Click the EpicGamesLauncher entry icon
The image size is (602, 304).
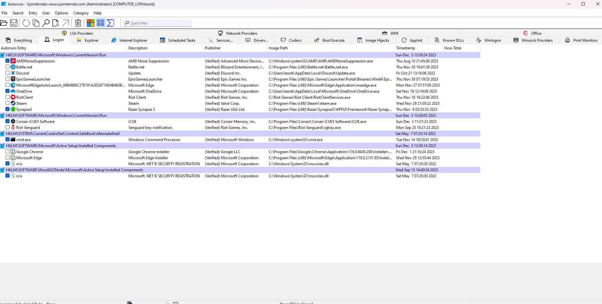click(x=13, y=79)
